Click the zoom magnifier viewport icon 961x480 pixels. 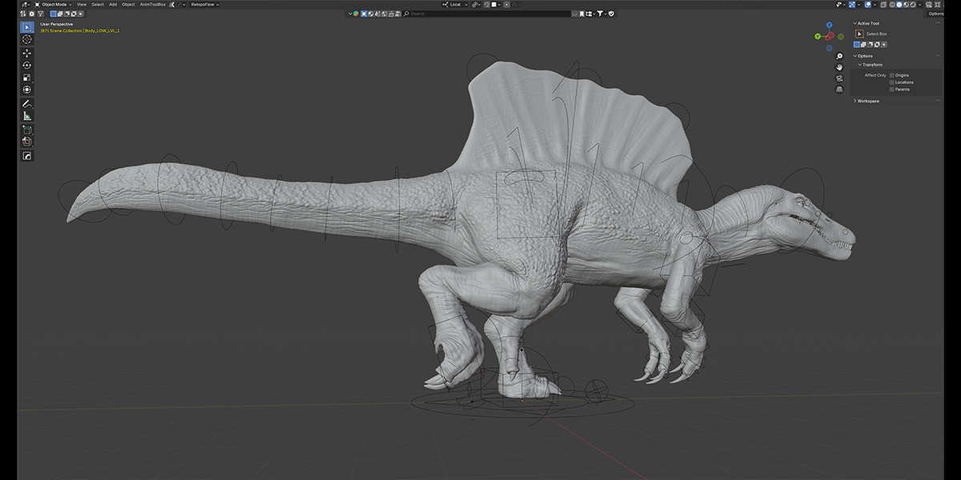coord(839,56)
